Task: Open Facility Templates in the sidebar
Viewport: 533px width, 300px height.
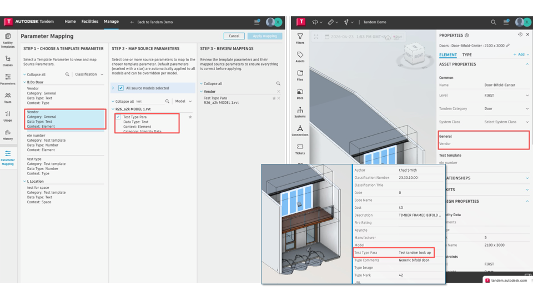Action: 7,40
